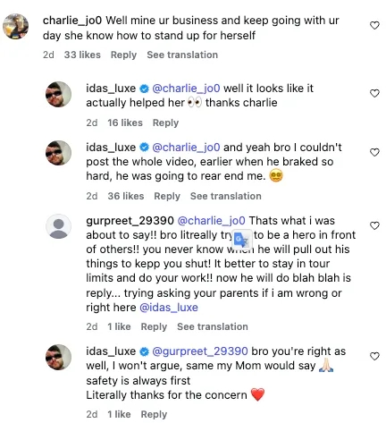Screen dimensions: 386x423
Task: Open @gurpreet_29390 mention in last reply
Action: pos(200,351)
